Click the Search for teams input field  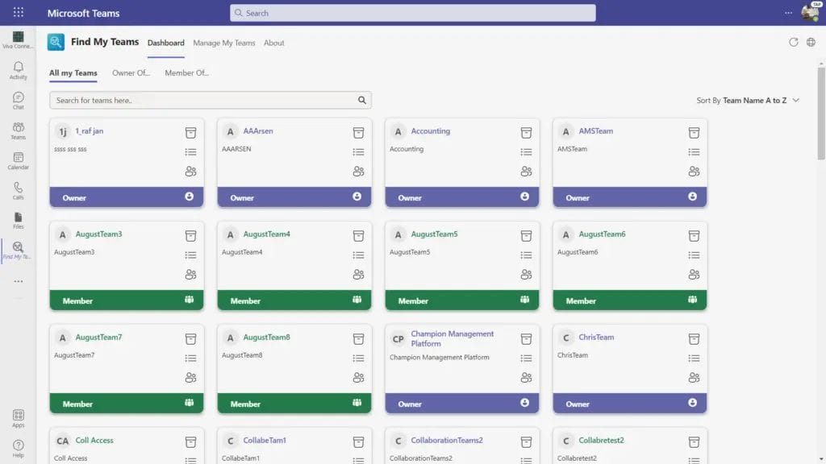click(194, 100)
